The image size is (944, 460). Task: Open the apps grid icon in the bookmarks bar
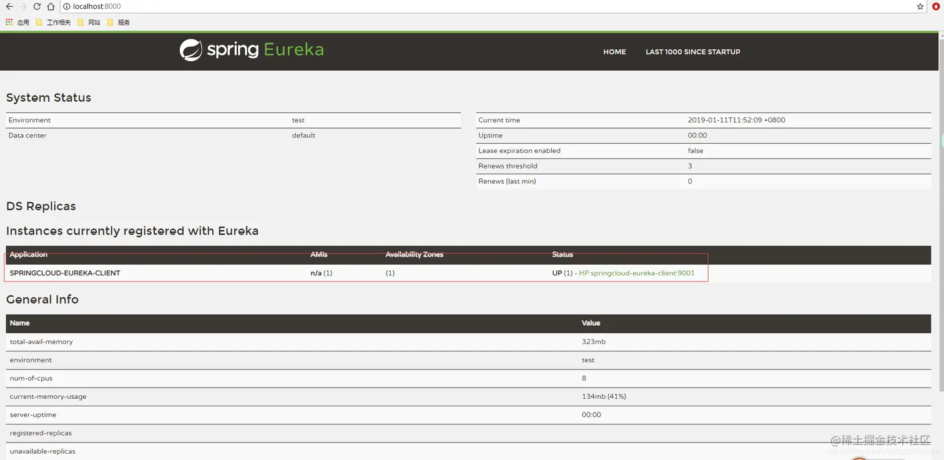pos(9,22)
